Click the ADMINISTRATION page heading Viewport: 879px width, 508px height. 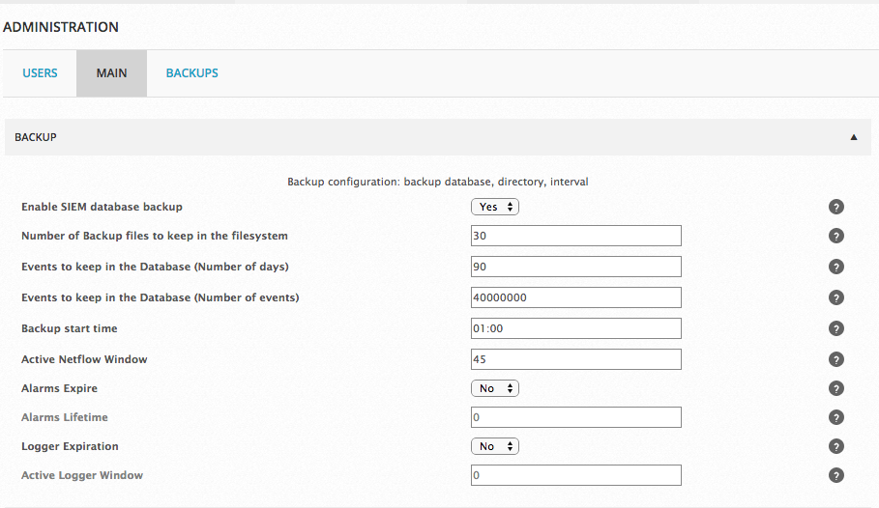[x=61, y=27]
